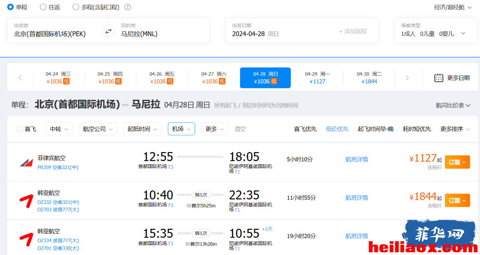Select the 04-26 周五 date tab
The width and height of the screenshot is (480, 255).
162,78
